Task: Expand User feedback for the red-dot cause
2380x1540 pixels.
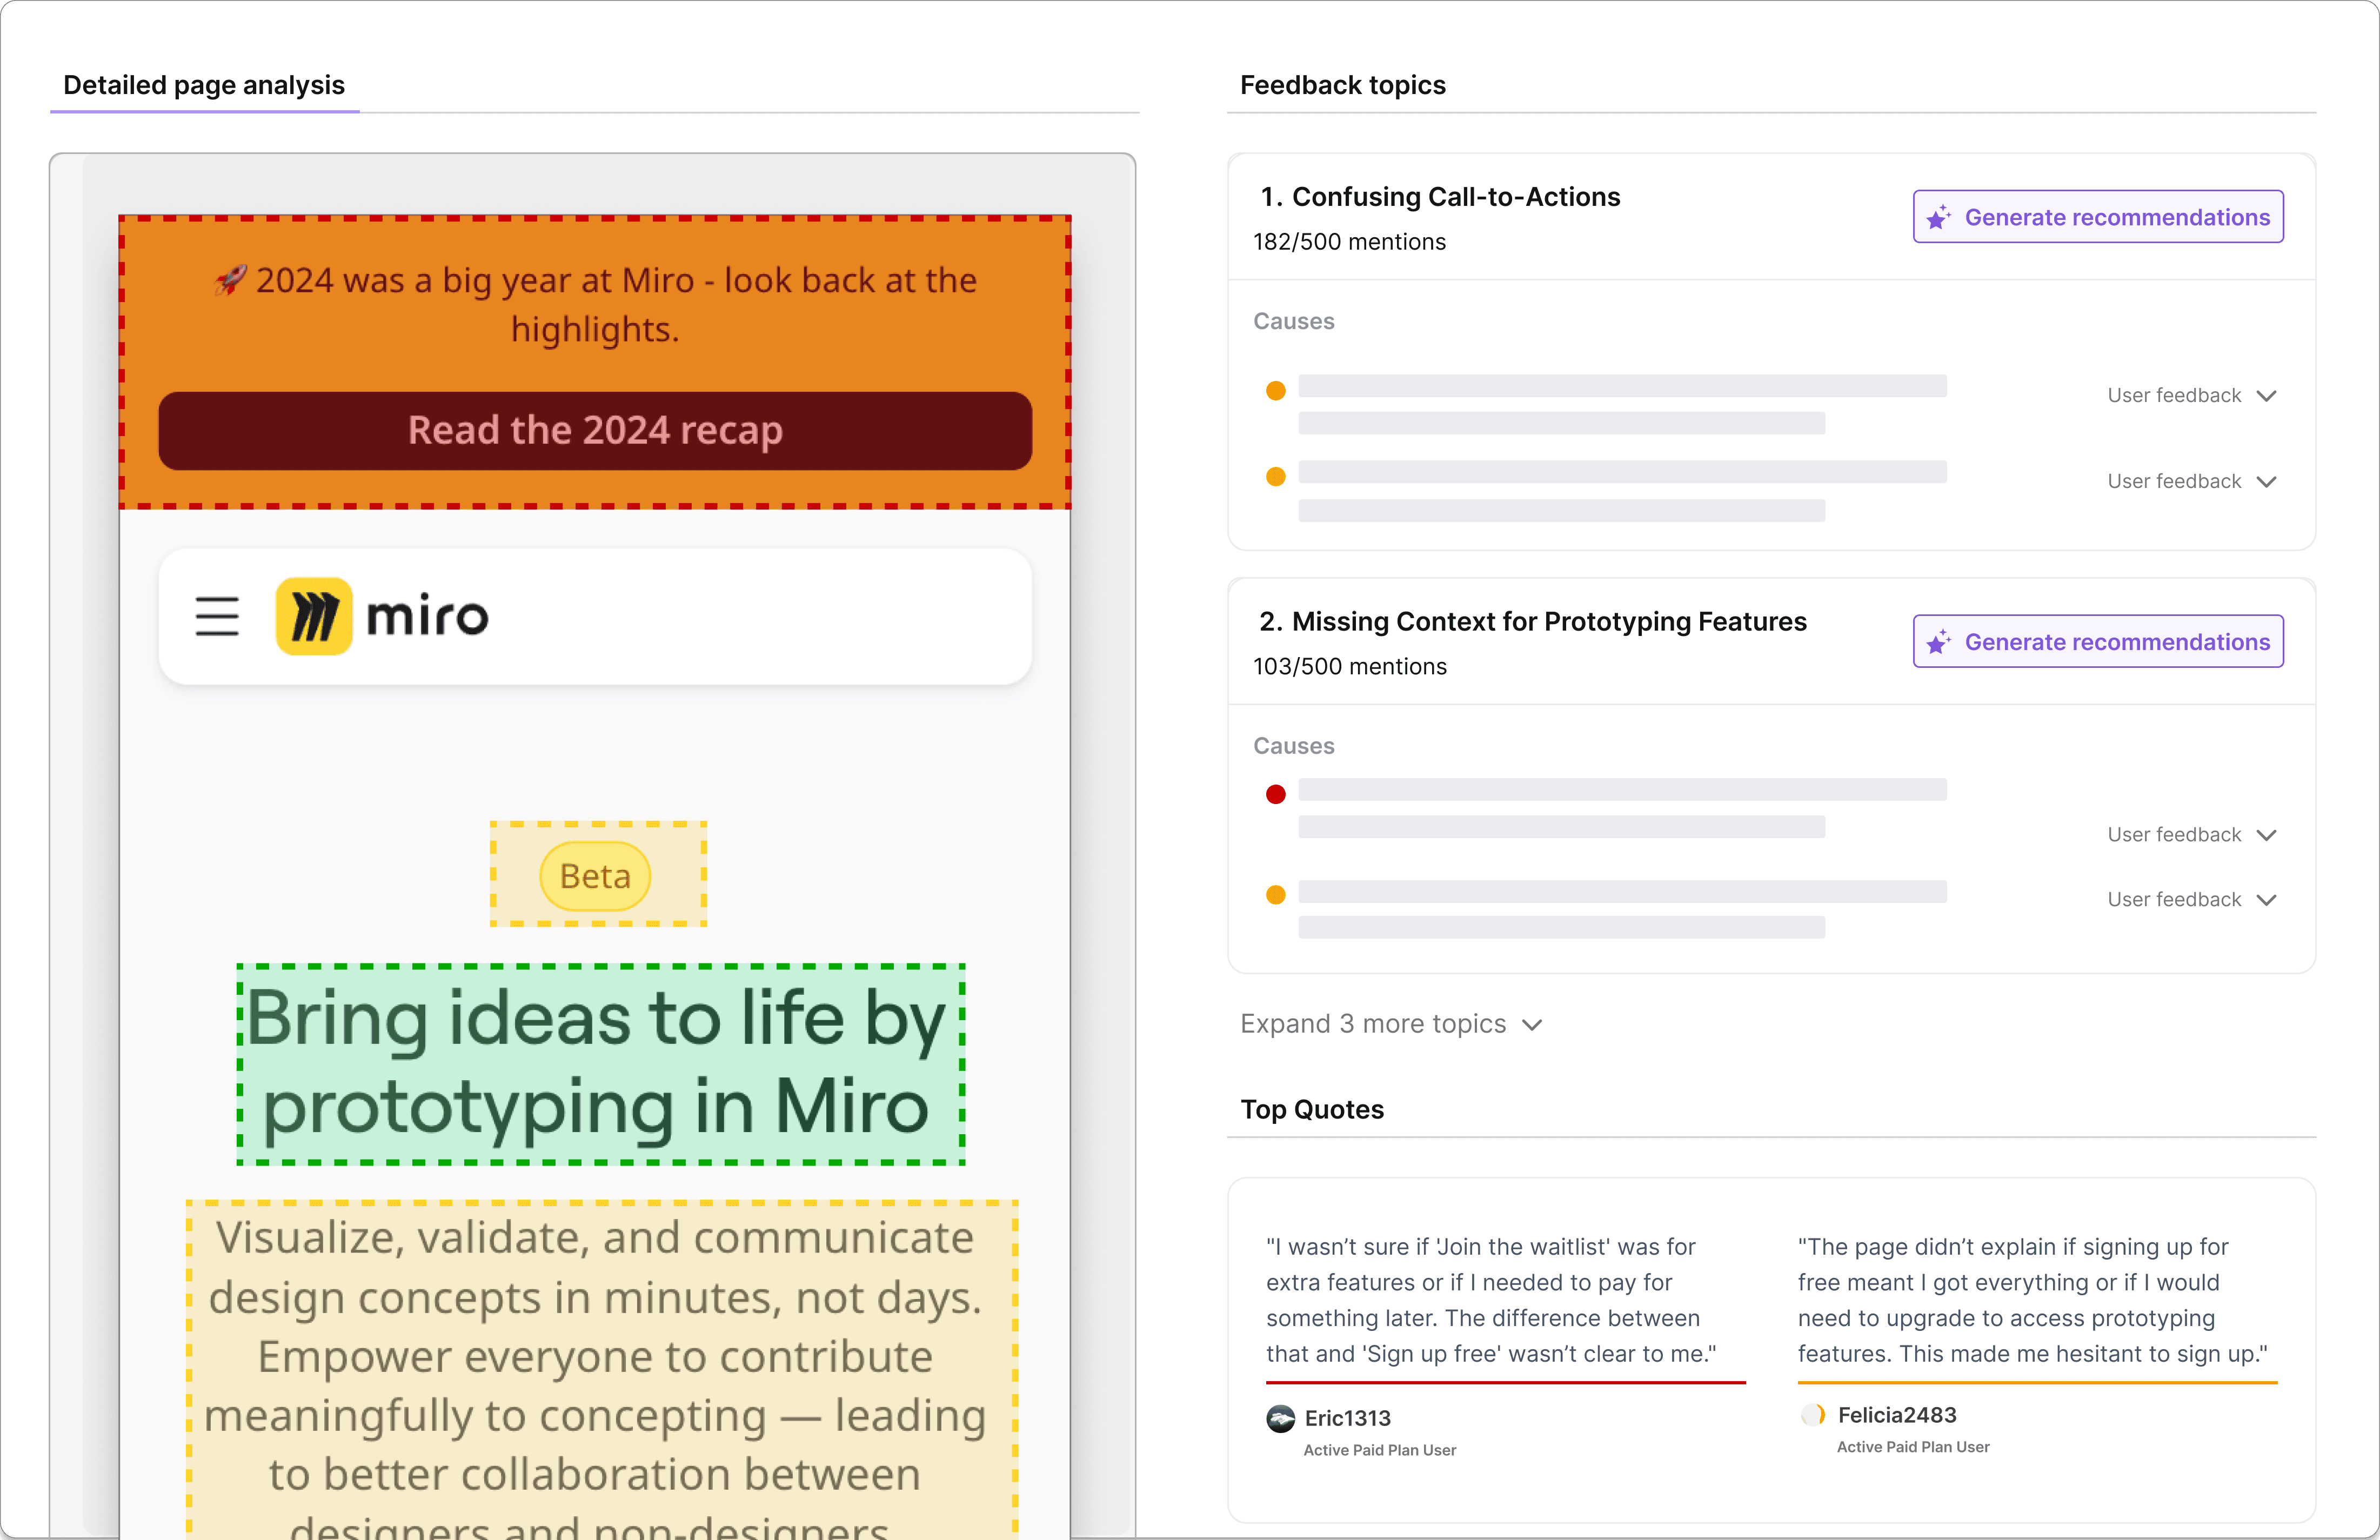Action: pyautogui.click(x=2191, y=834)
